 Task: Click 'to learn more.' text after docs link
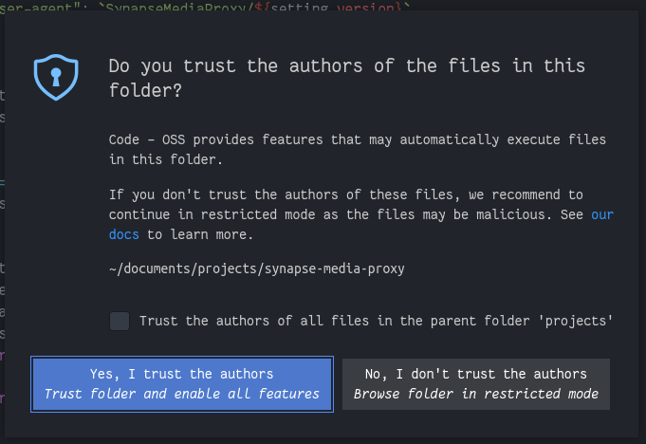click(x=199, y=234)
